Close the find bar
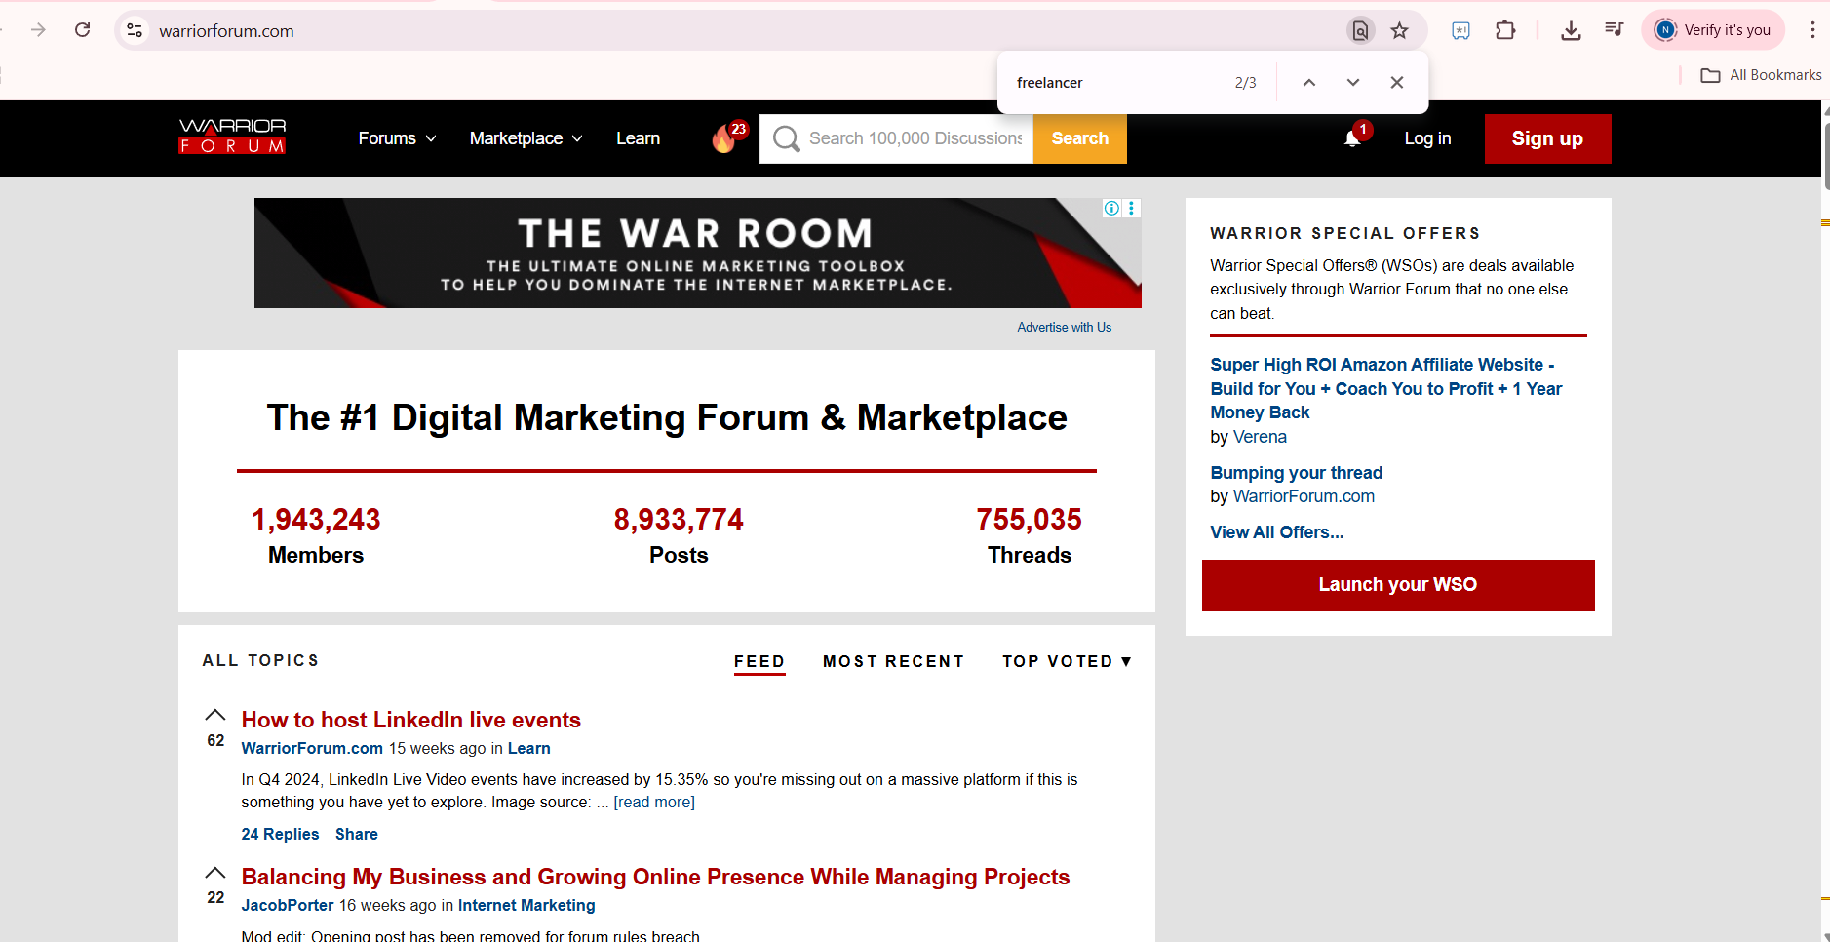This screenshot has height=942, width=1830. (x=1397, y=83)
